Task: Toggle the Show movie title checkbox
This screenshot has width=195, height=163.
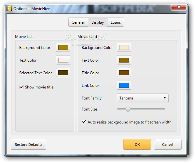Action: (x=21, y=87)
